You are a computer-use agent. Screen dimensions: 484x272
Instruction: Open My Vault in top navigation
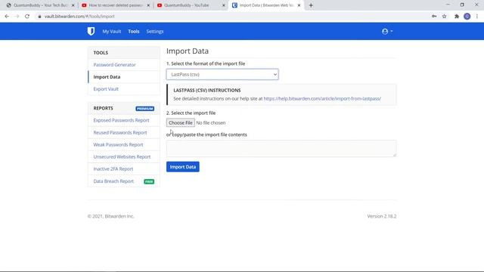click(x=112, y=32)
